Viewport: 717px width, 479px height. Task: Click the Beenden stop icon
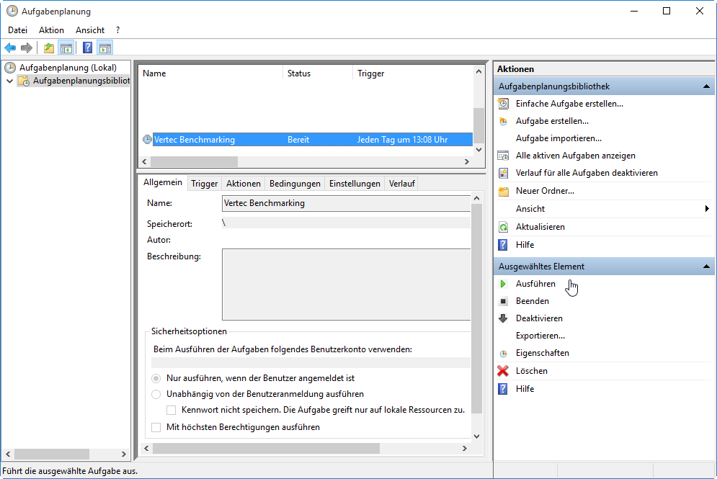click(x=503, y=301)
